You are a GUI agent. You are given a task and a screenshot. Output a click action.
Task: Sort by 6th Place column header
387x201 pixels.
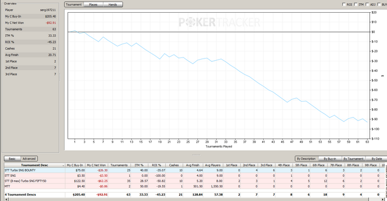(x=318, y=165)
